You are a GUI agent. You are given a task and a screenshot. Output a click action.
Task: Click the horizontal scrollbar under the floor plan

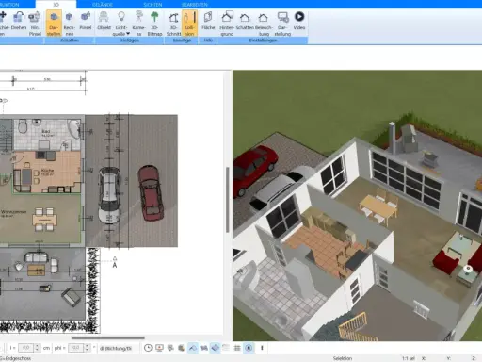[108, 338]
